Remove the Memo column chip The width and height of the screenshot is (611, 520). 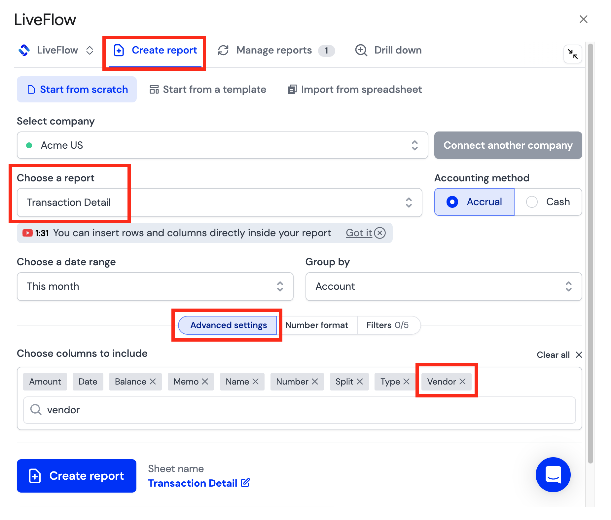point(205,382)
